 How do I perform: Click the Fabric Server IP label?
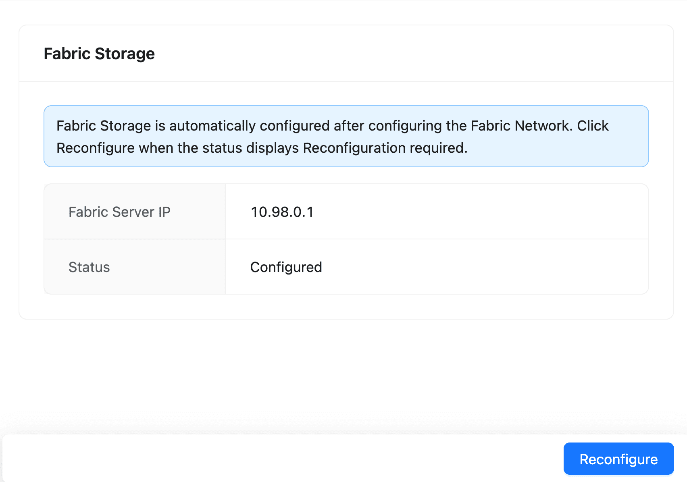point(119,212)
